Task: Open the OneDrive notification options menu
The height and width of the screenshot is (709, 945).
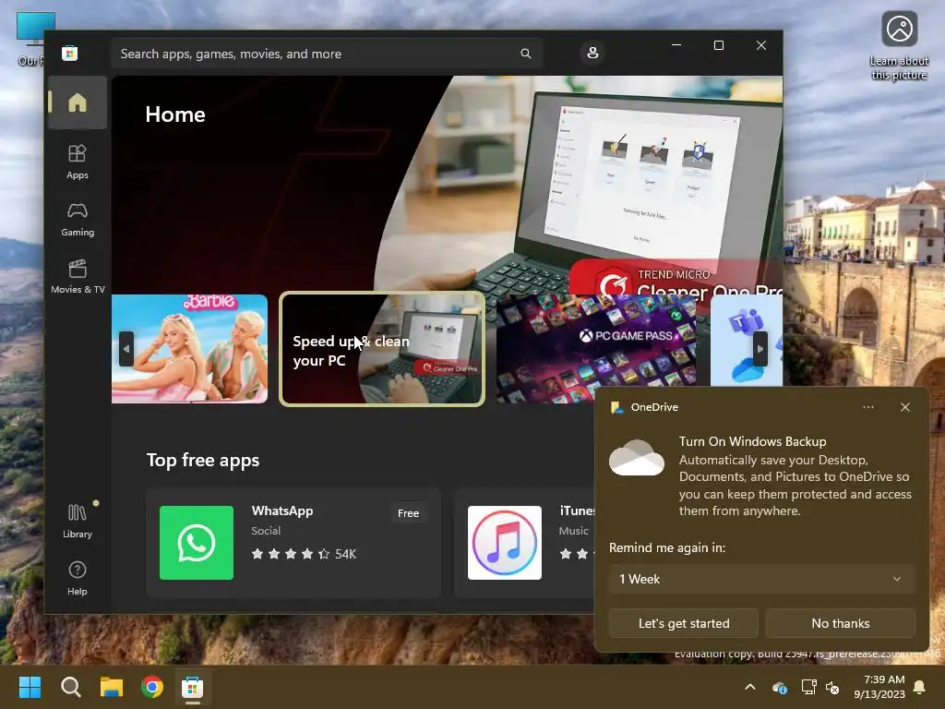Action: tap(867, 407)
